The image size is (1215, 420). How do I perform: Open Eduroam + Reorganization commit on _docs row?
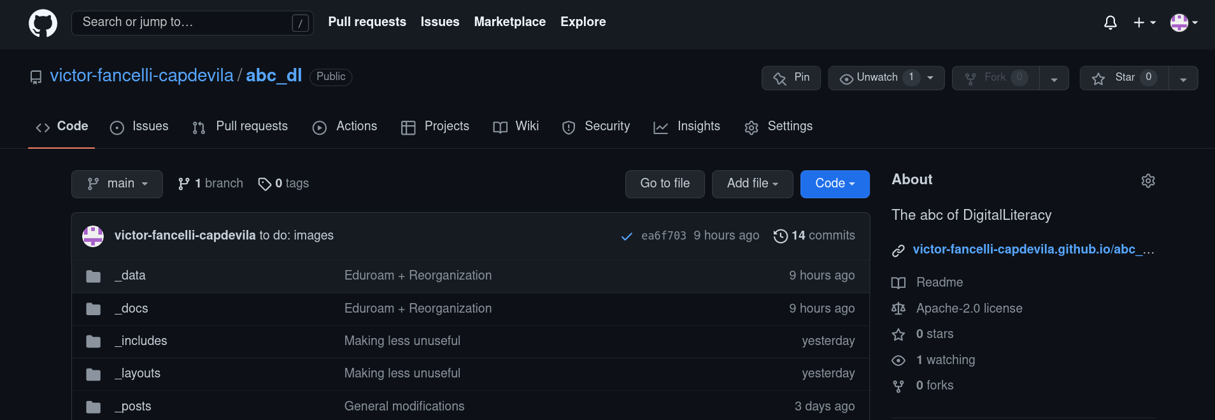418,308
